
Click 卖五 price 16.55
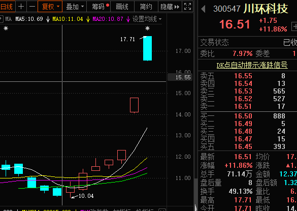coord(243,76)
